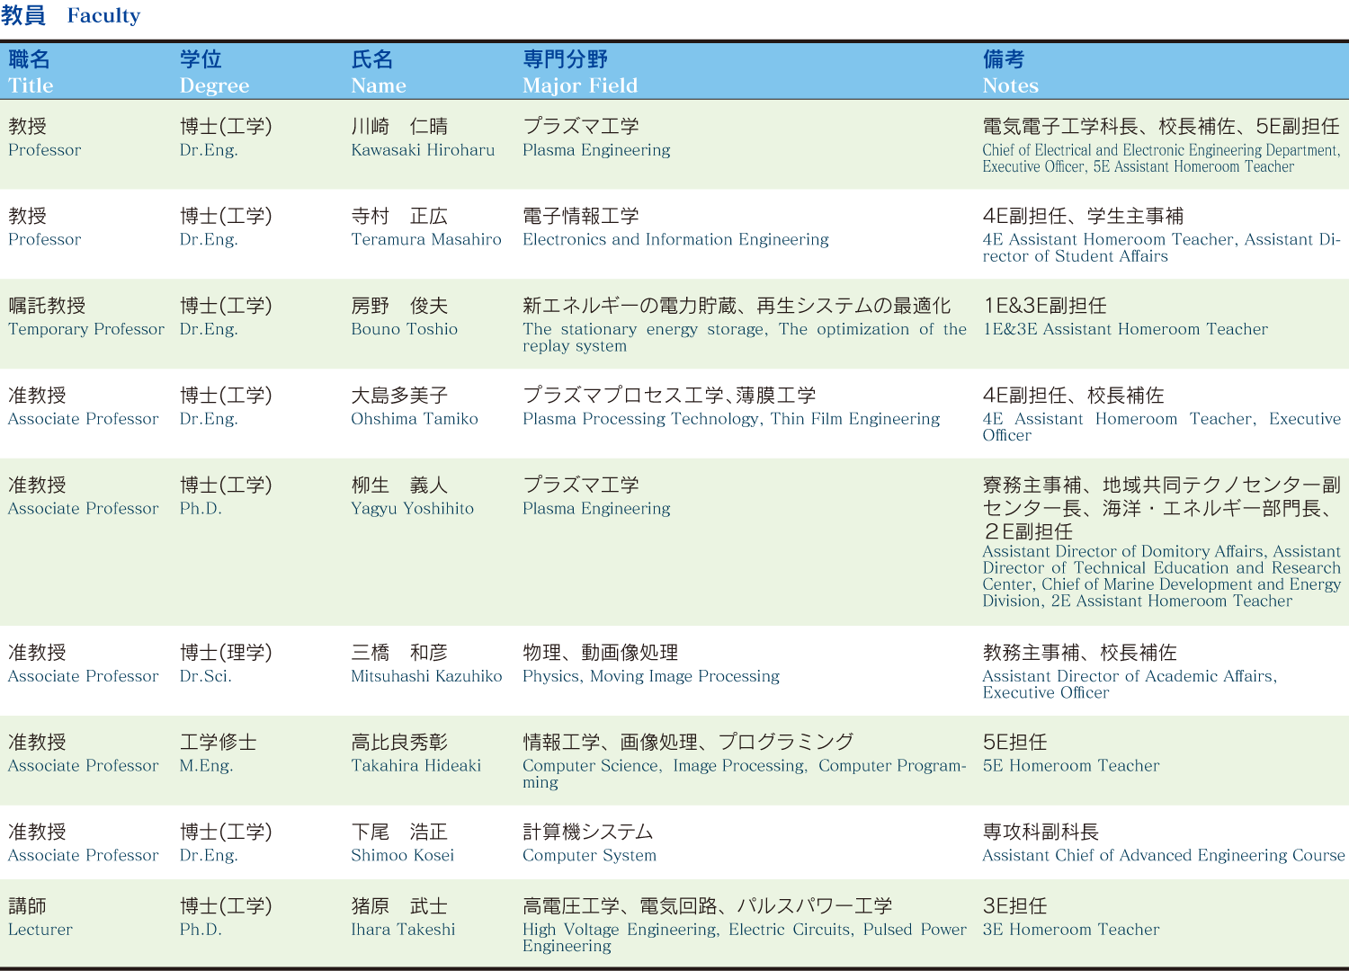Click the 'Lecturer' title cell
The image size is (1349, 971).
[x=40, y=930]
